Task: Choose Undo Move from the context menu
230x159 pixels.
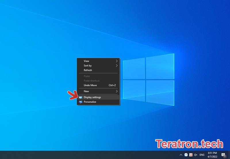Action: click(x=98, y=85)
